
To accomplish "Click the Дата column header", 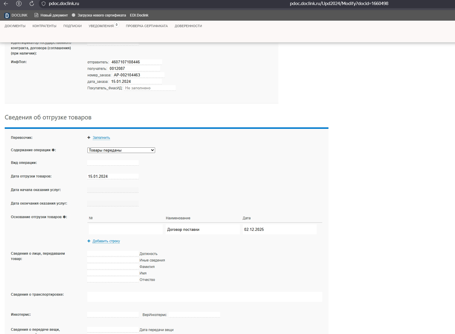I will point(247,218).
